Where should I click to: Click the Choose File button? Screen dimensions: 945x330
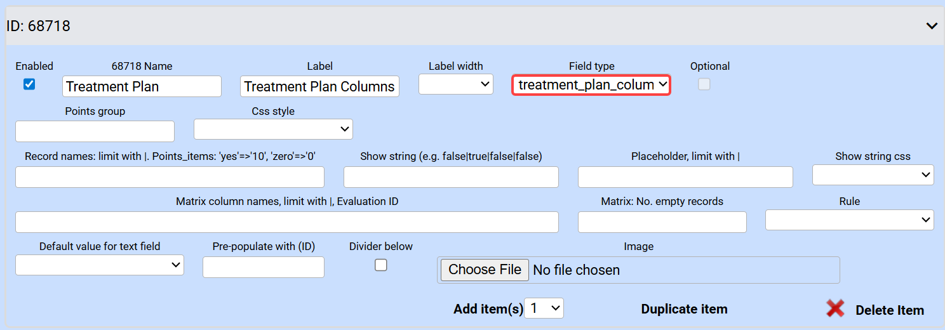(485, 270)
